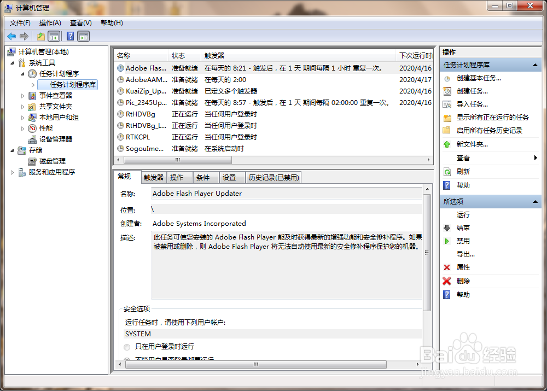
Task: Click the 任务计划程序 clock icon
Action: tap(32, 74)
